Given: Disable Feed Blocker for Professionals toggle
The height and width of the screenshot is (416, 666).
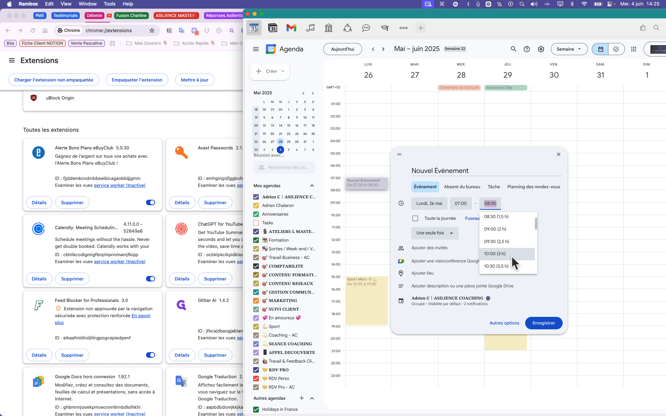Looking at the screenshot, I should 151,355.
